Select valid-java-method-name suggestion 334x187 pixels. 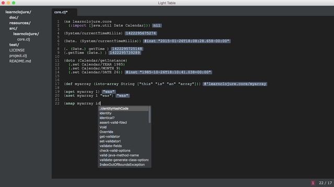tap(124, 155)
